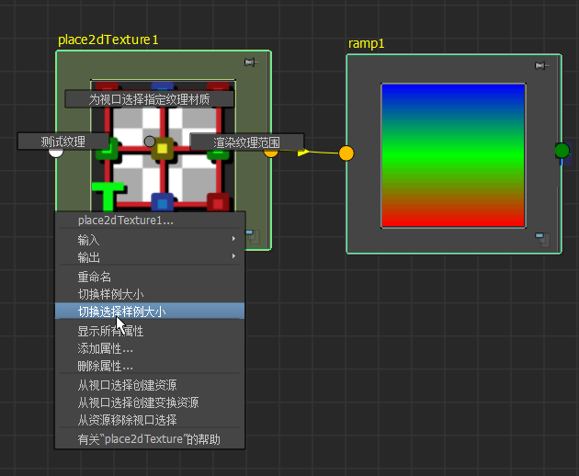Screen dimensions: 579x476
Task: Click 为视口选择指定纹理材质 marking menu option
Action: [149, 99]
